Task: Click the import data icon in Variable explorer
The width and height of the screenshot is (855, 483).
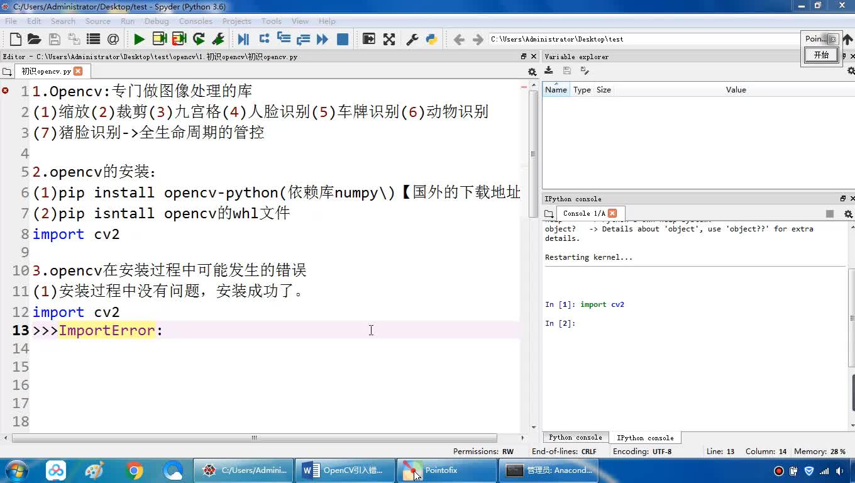Action: [x=549, y=71]
